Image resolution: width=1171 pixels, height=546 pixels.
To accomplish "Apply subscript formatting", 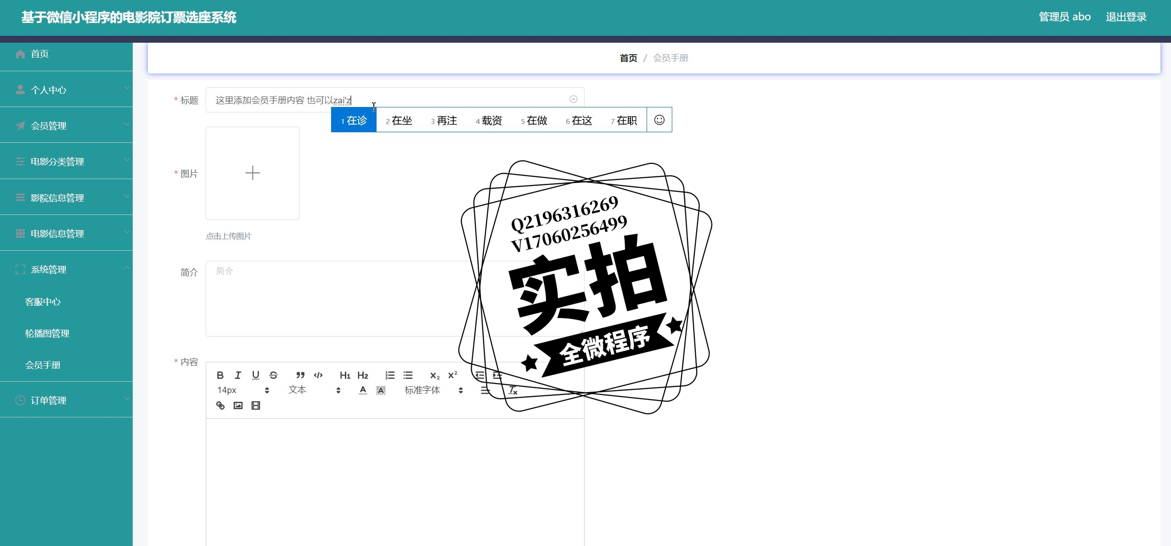I will [x=434, y=375].
